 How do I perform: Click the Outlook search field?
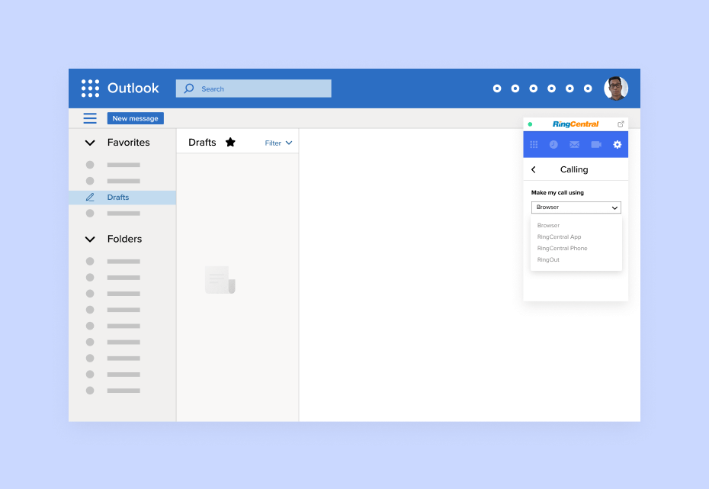click(253, 88)
